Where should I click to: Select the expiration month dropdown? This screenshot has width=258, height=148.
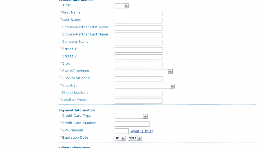pyautogui.click(x=120, y=138)
